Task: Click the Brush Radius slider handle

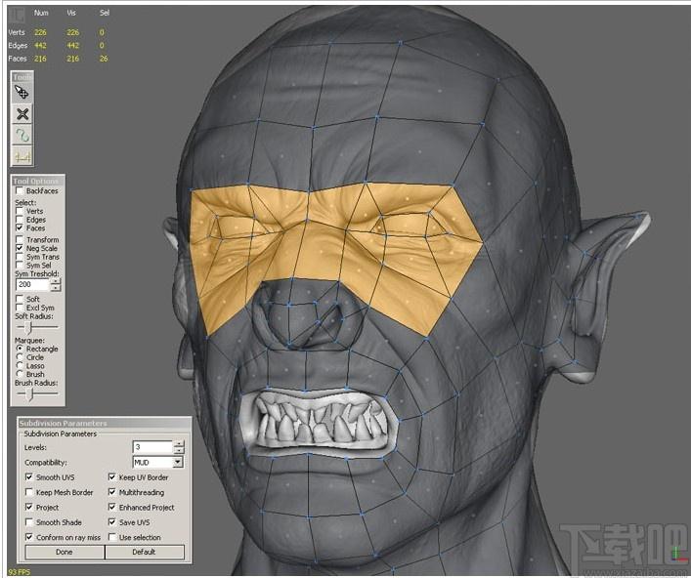Action: tap(30, 394)
